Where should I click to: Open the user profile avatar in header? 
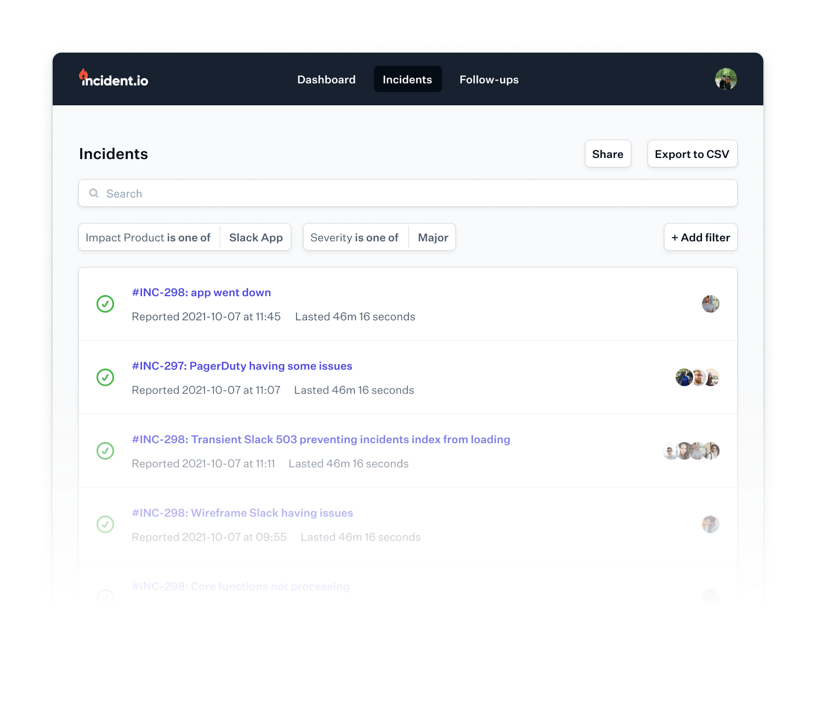pyautogui.click(x=726, y=79)
